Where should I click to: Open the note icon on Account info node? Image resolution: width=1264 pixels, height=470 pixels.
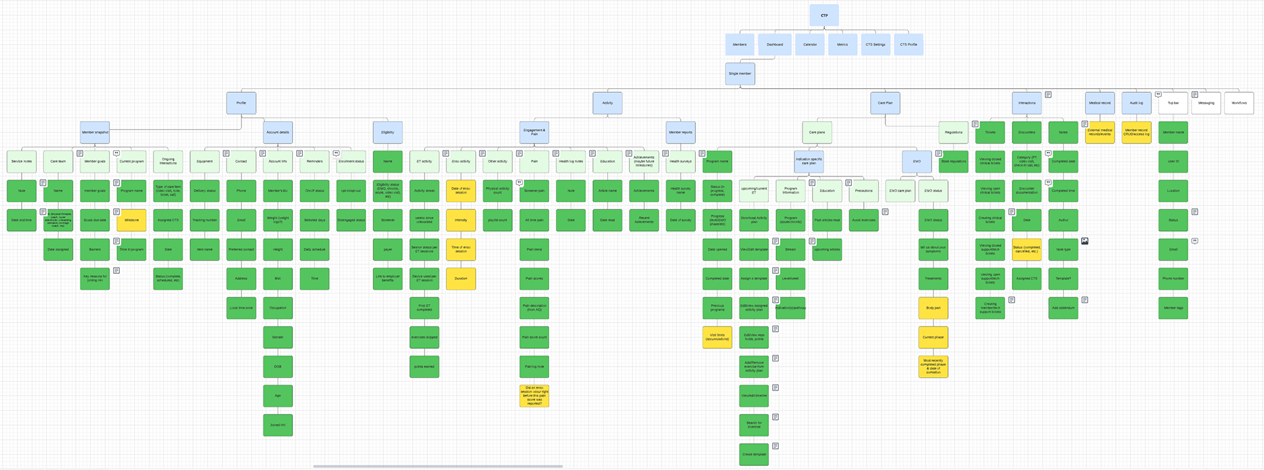click(x=263, y=153)
